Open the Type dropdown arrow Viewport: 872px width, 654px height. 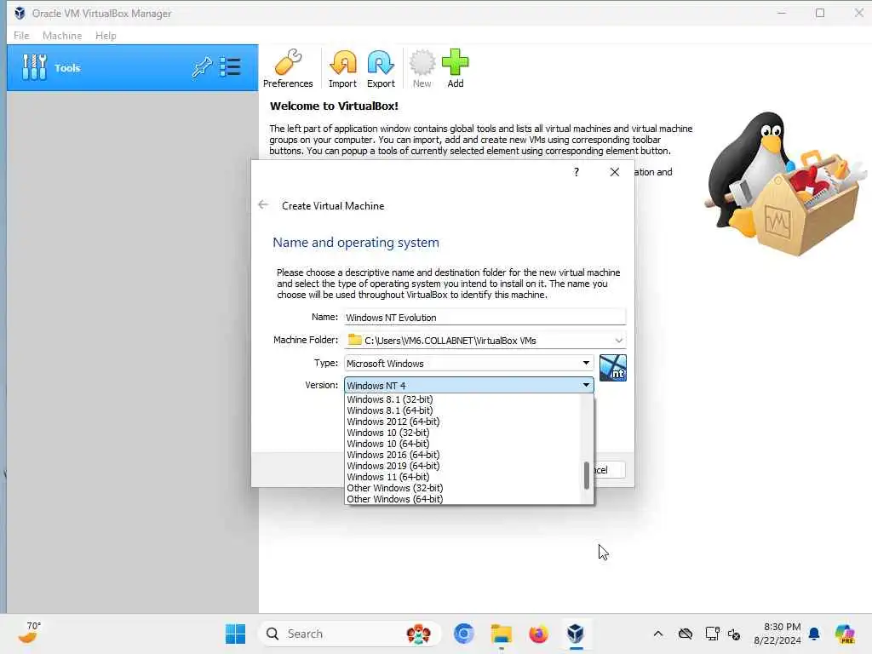pyautogui.click(x=586, y=363)
